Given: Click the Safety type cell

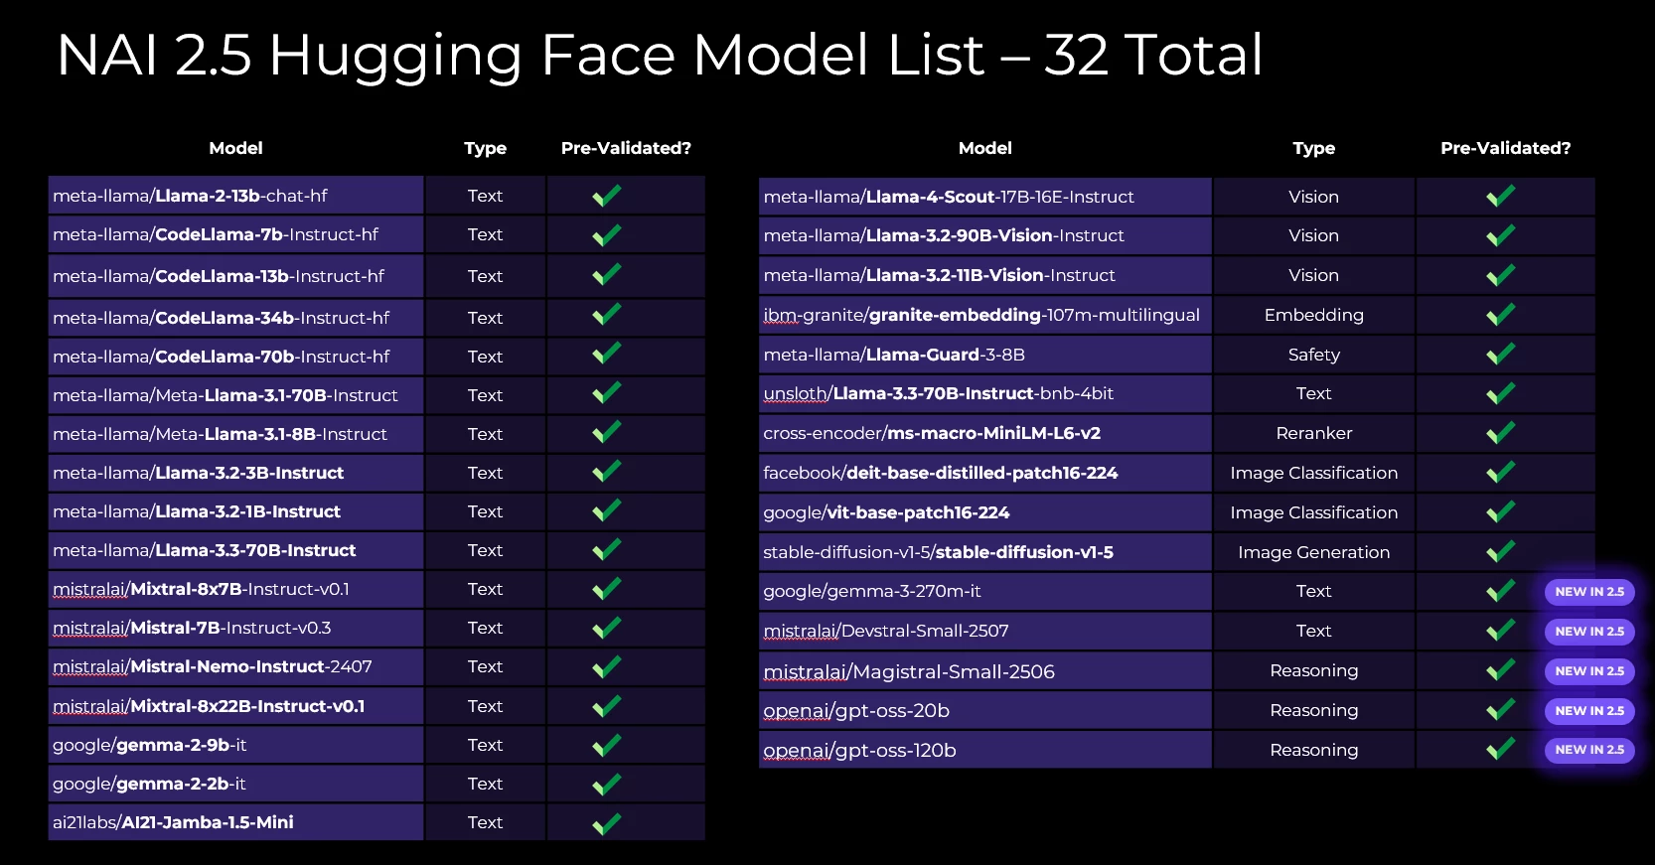Looking at the screenshot, I should point(1313,355).
